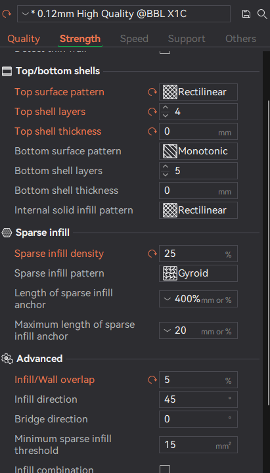Screen dimensions: 270x473
Task: Open the Speed tab
Action: point(134,39)
